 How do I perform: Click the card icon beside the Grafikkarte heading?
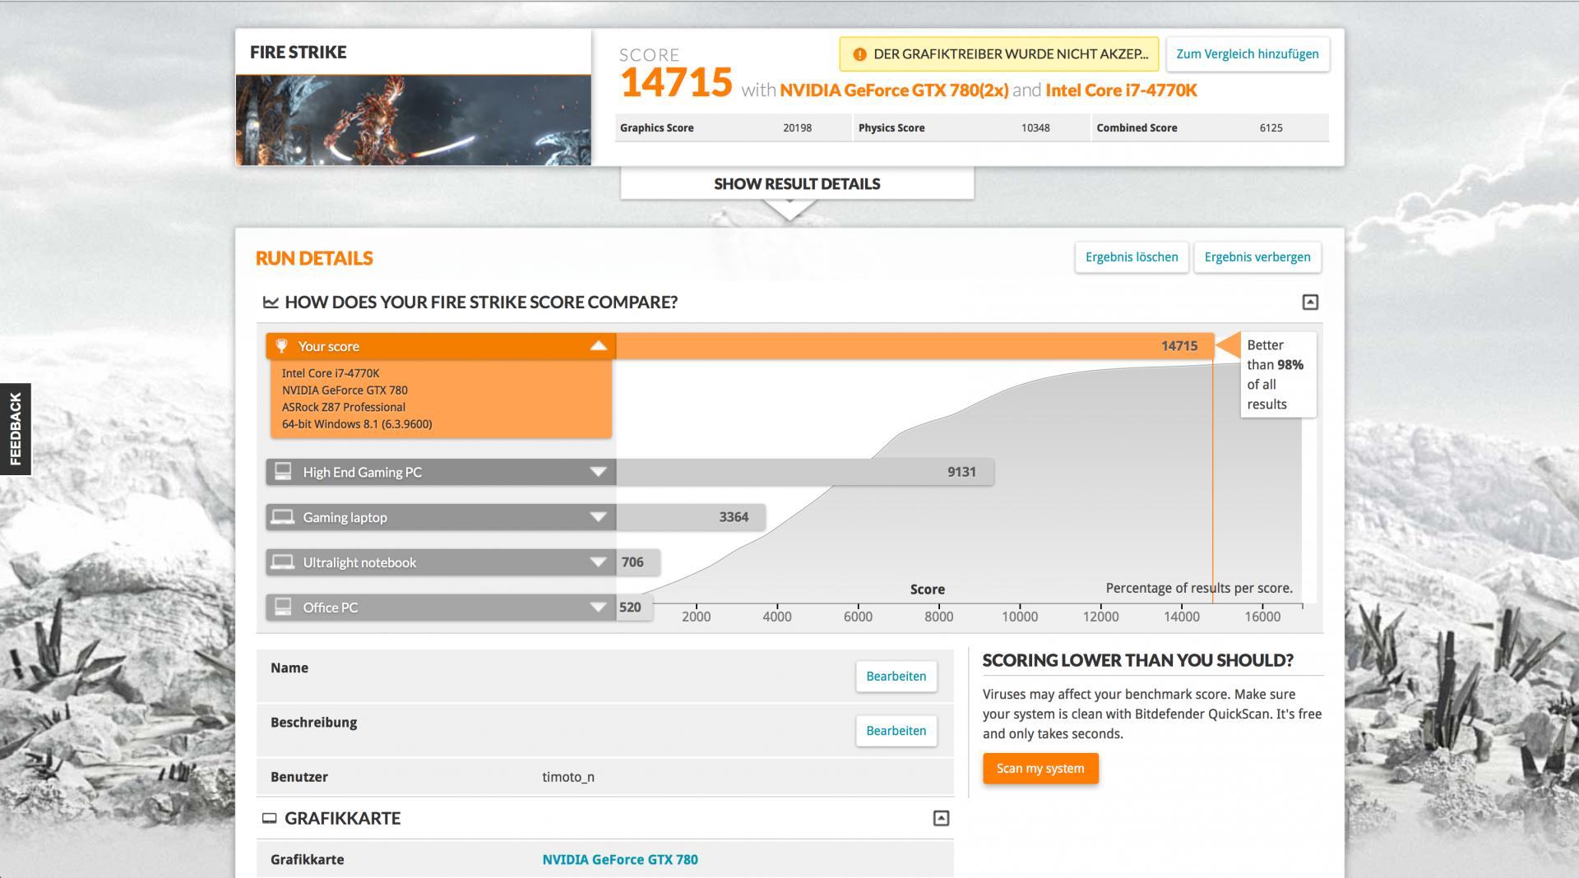(269, 818)
